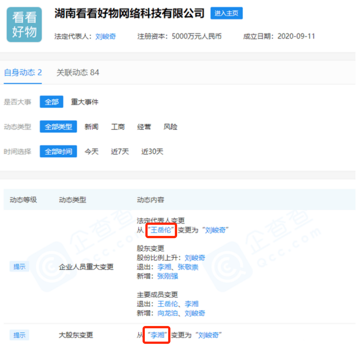The height and width of the screenshot is (345, 362).
Task: Select 全部 in the 是否大事 filter
Action: pyautogui.click(x=52, y=102)
